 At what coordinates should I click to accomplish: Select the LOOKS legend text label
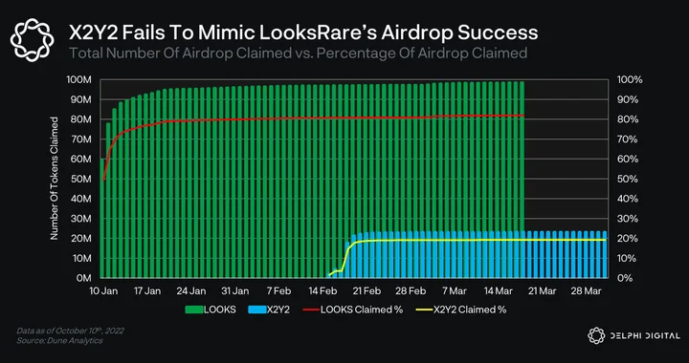tap(220, 310)
